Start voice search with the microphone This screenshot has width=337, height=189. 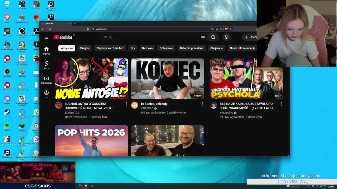(x=226, y=37)
